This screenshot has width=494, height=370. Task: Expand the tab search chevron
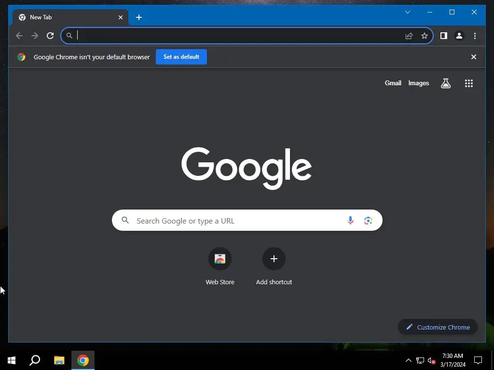(x=407, y=12)
